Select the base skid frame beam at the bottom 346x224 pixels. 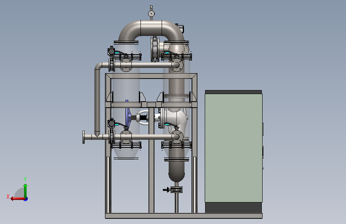[184, 216]
